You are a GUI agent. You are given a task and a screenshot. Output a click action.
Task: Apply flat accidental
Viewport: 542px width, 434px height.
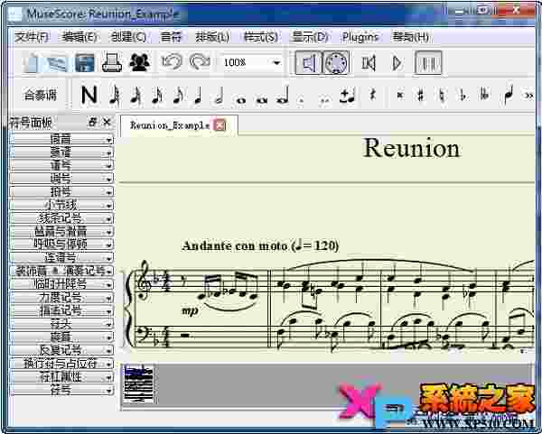pyautogui.click(x=463, y=95)
